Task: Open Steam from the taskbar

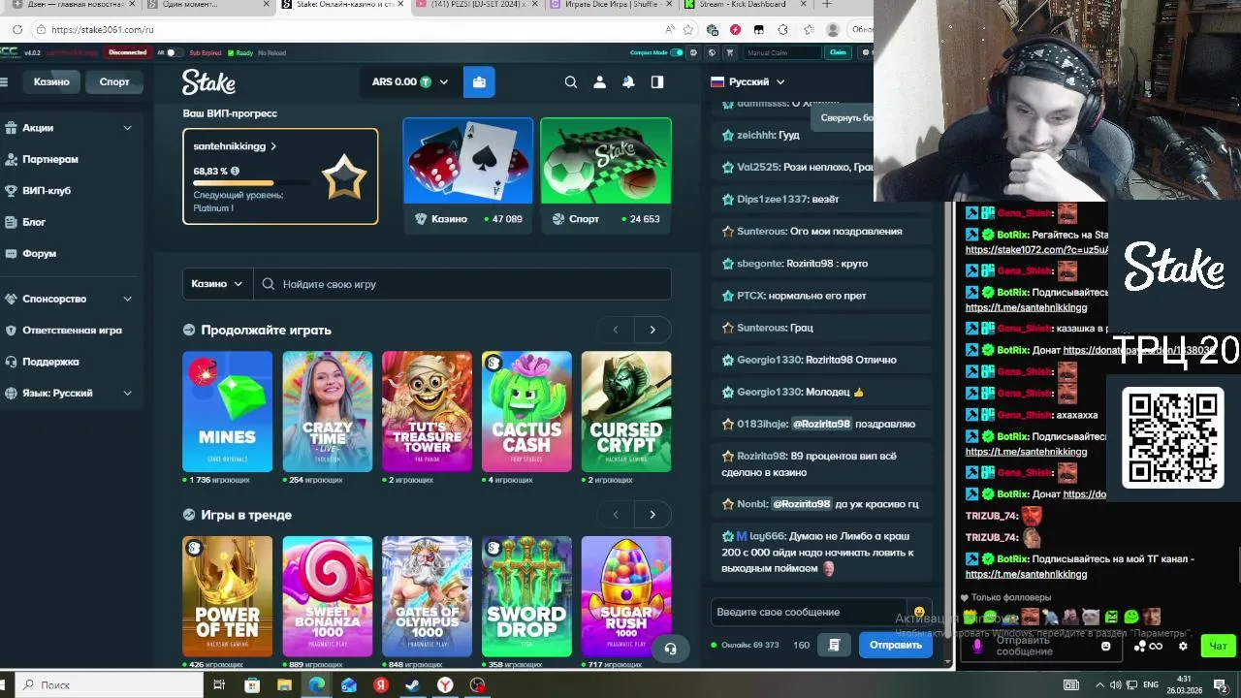Action: [412, 685]
